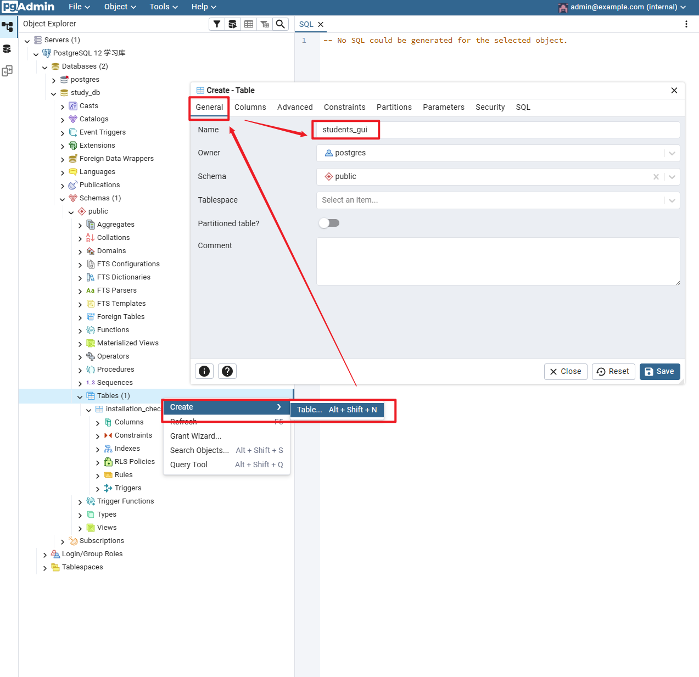Click the Close button in dialog footer

[566, 372]
